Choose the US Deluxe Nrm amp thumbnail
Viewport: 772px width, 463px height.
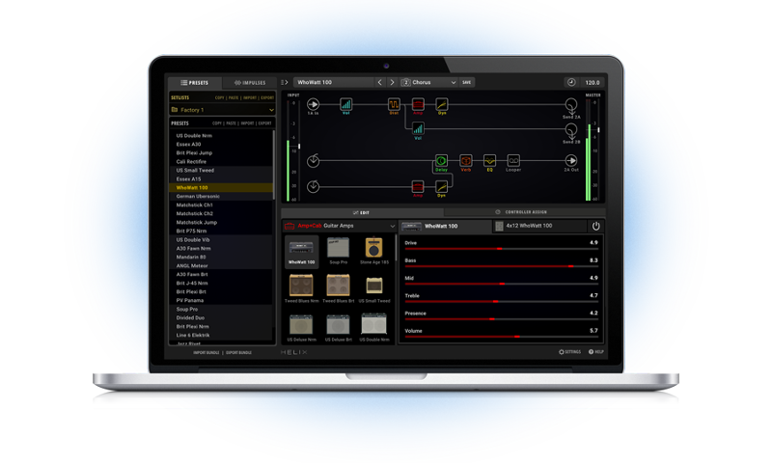coord(301,328)
